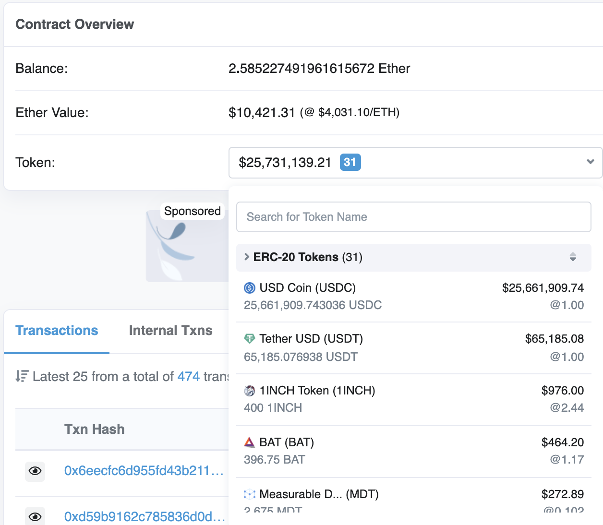The image size is (603, 525).
Task: Click the 1INCH value $976.00
Action: point(563,391)
